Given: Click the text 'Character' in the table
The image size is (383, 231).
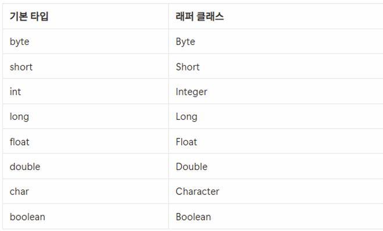Looking at the screenshot, I should click(x=198, y=191).
